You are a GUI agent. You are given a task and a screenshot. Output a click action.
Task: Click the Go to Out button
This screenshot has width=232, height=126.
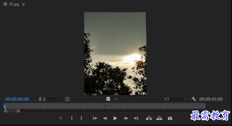pos(136,118)
